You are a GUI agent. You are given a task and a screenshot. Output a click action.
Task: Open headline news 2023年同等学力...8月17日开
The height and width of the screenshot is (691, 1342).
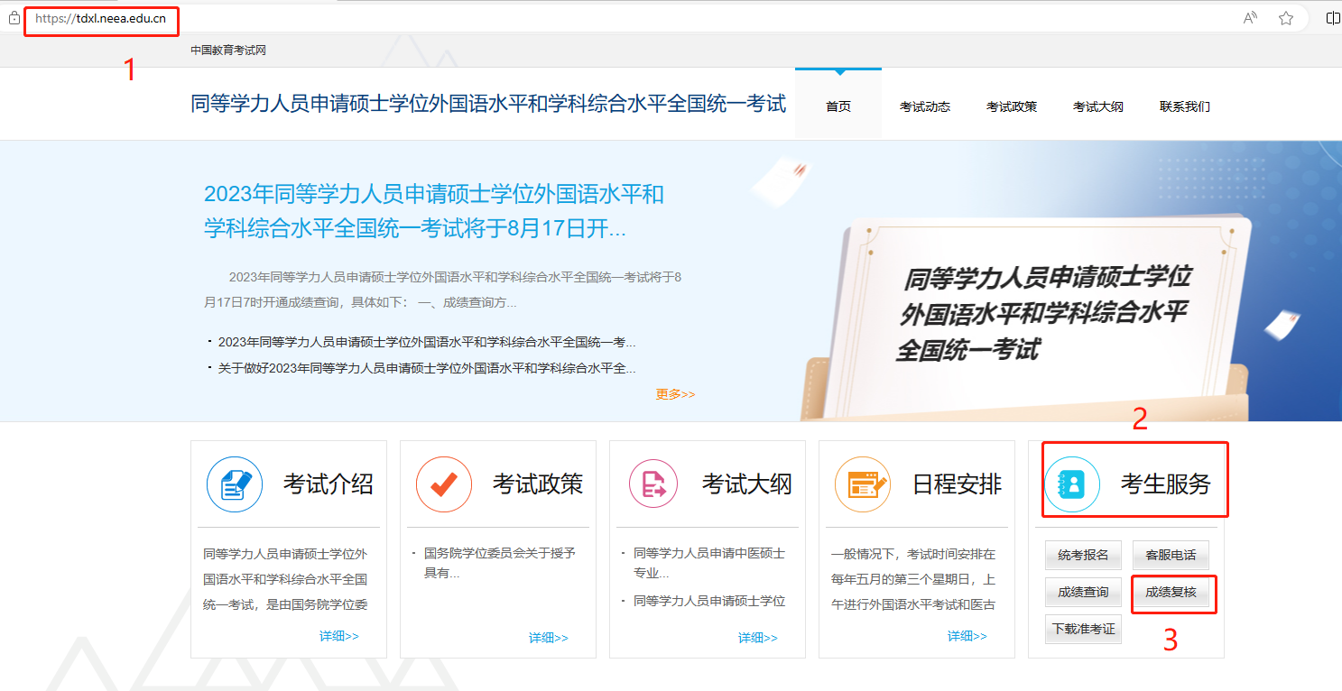pos(434,211)
